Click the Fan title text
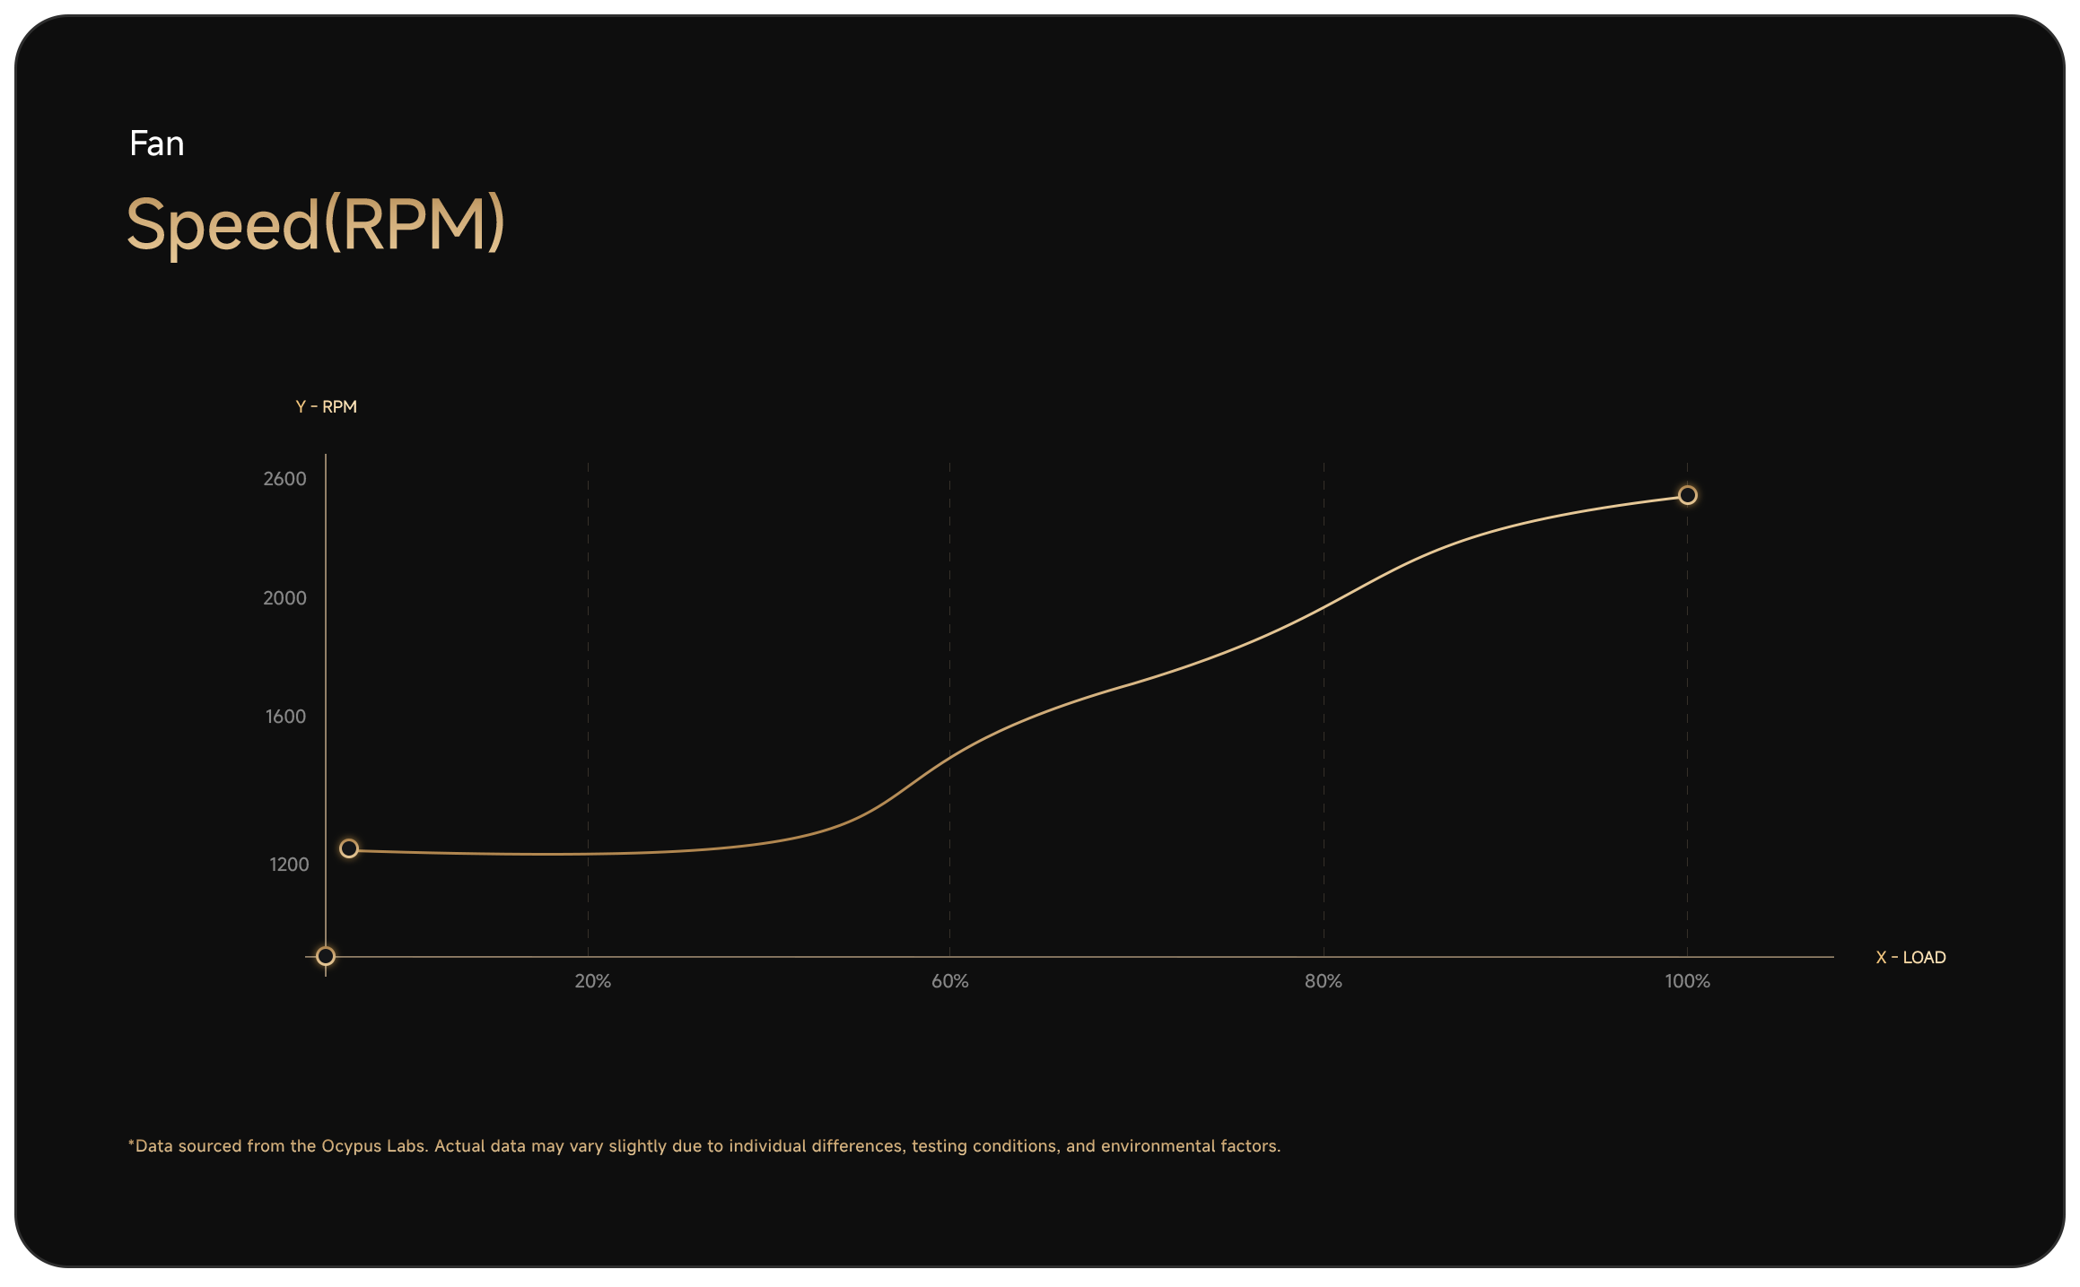This screenshot has height=1287, width=2080. coord(156,143)
